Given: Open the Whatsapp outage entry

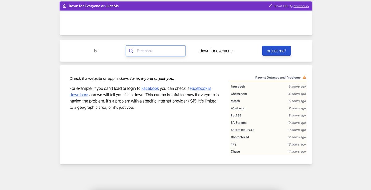Looking at the screenshot, I should 238,108.
